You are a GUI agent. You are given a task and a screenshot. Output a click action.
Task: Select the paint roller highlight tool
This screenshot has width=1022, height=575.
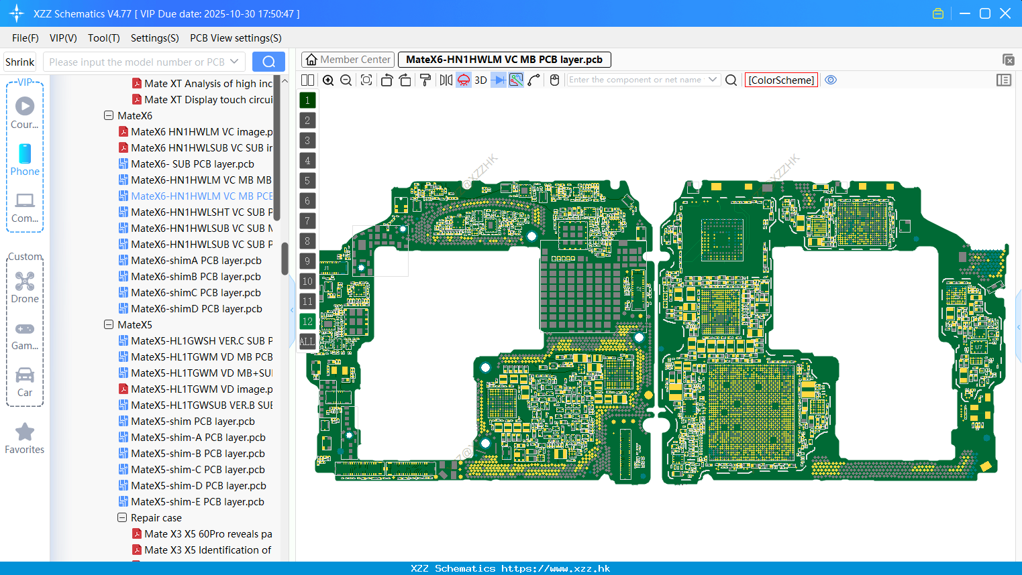click(425, 80)
